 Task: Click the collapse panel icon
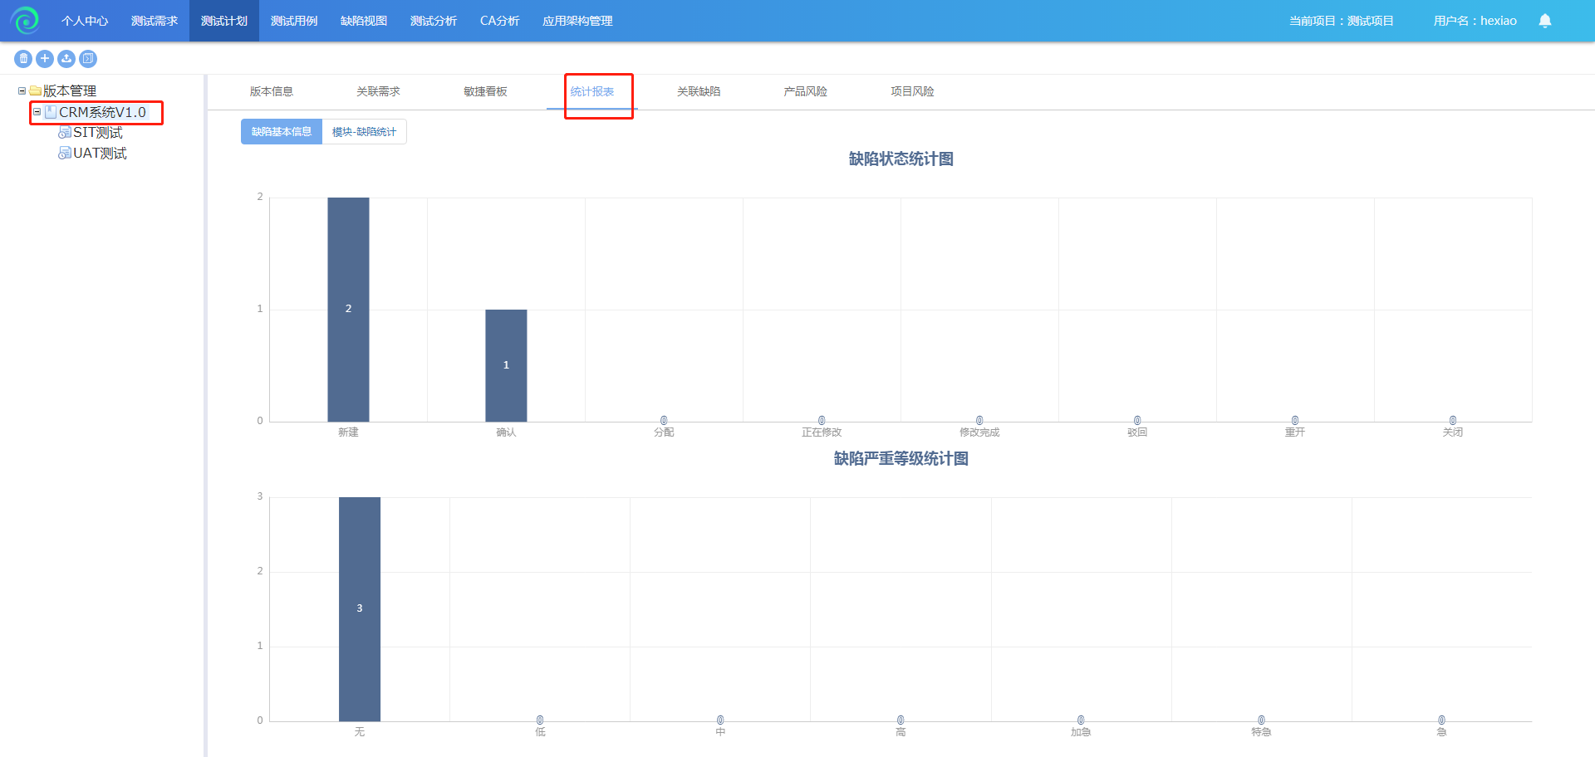[88, 59]
